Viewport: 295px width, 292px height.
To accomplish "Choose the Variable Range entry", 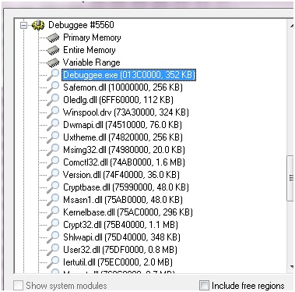I will pos(92,62).
